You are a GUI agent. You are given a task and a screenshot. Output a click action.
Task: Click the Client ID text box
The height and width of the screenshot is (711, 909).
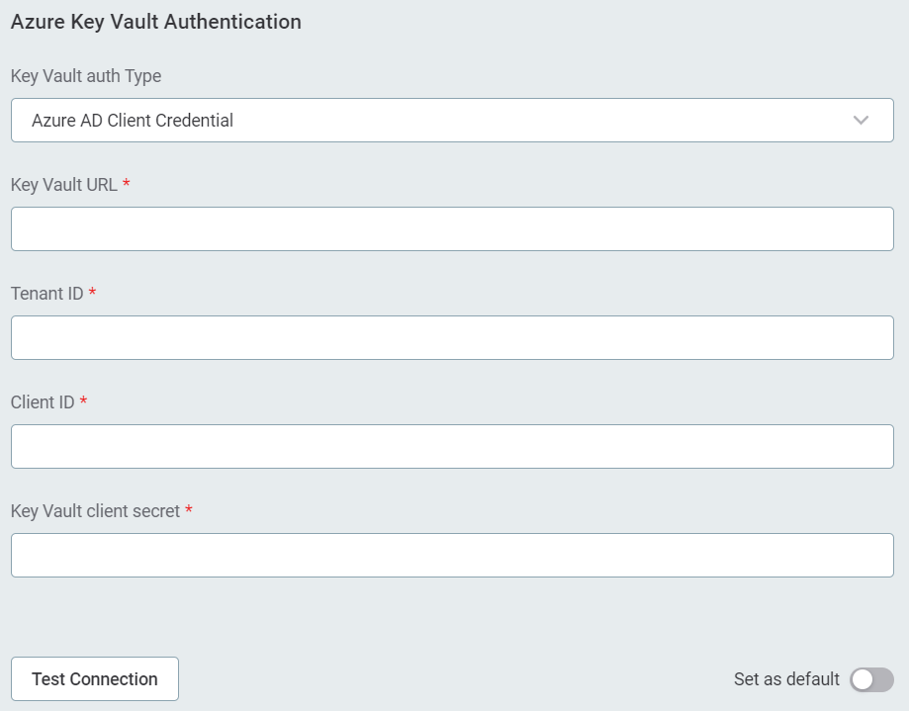tap(452, 447)
